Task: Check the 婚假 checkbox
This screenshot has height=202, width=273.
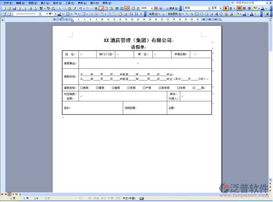Action: coord(113,88)
